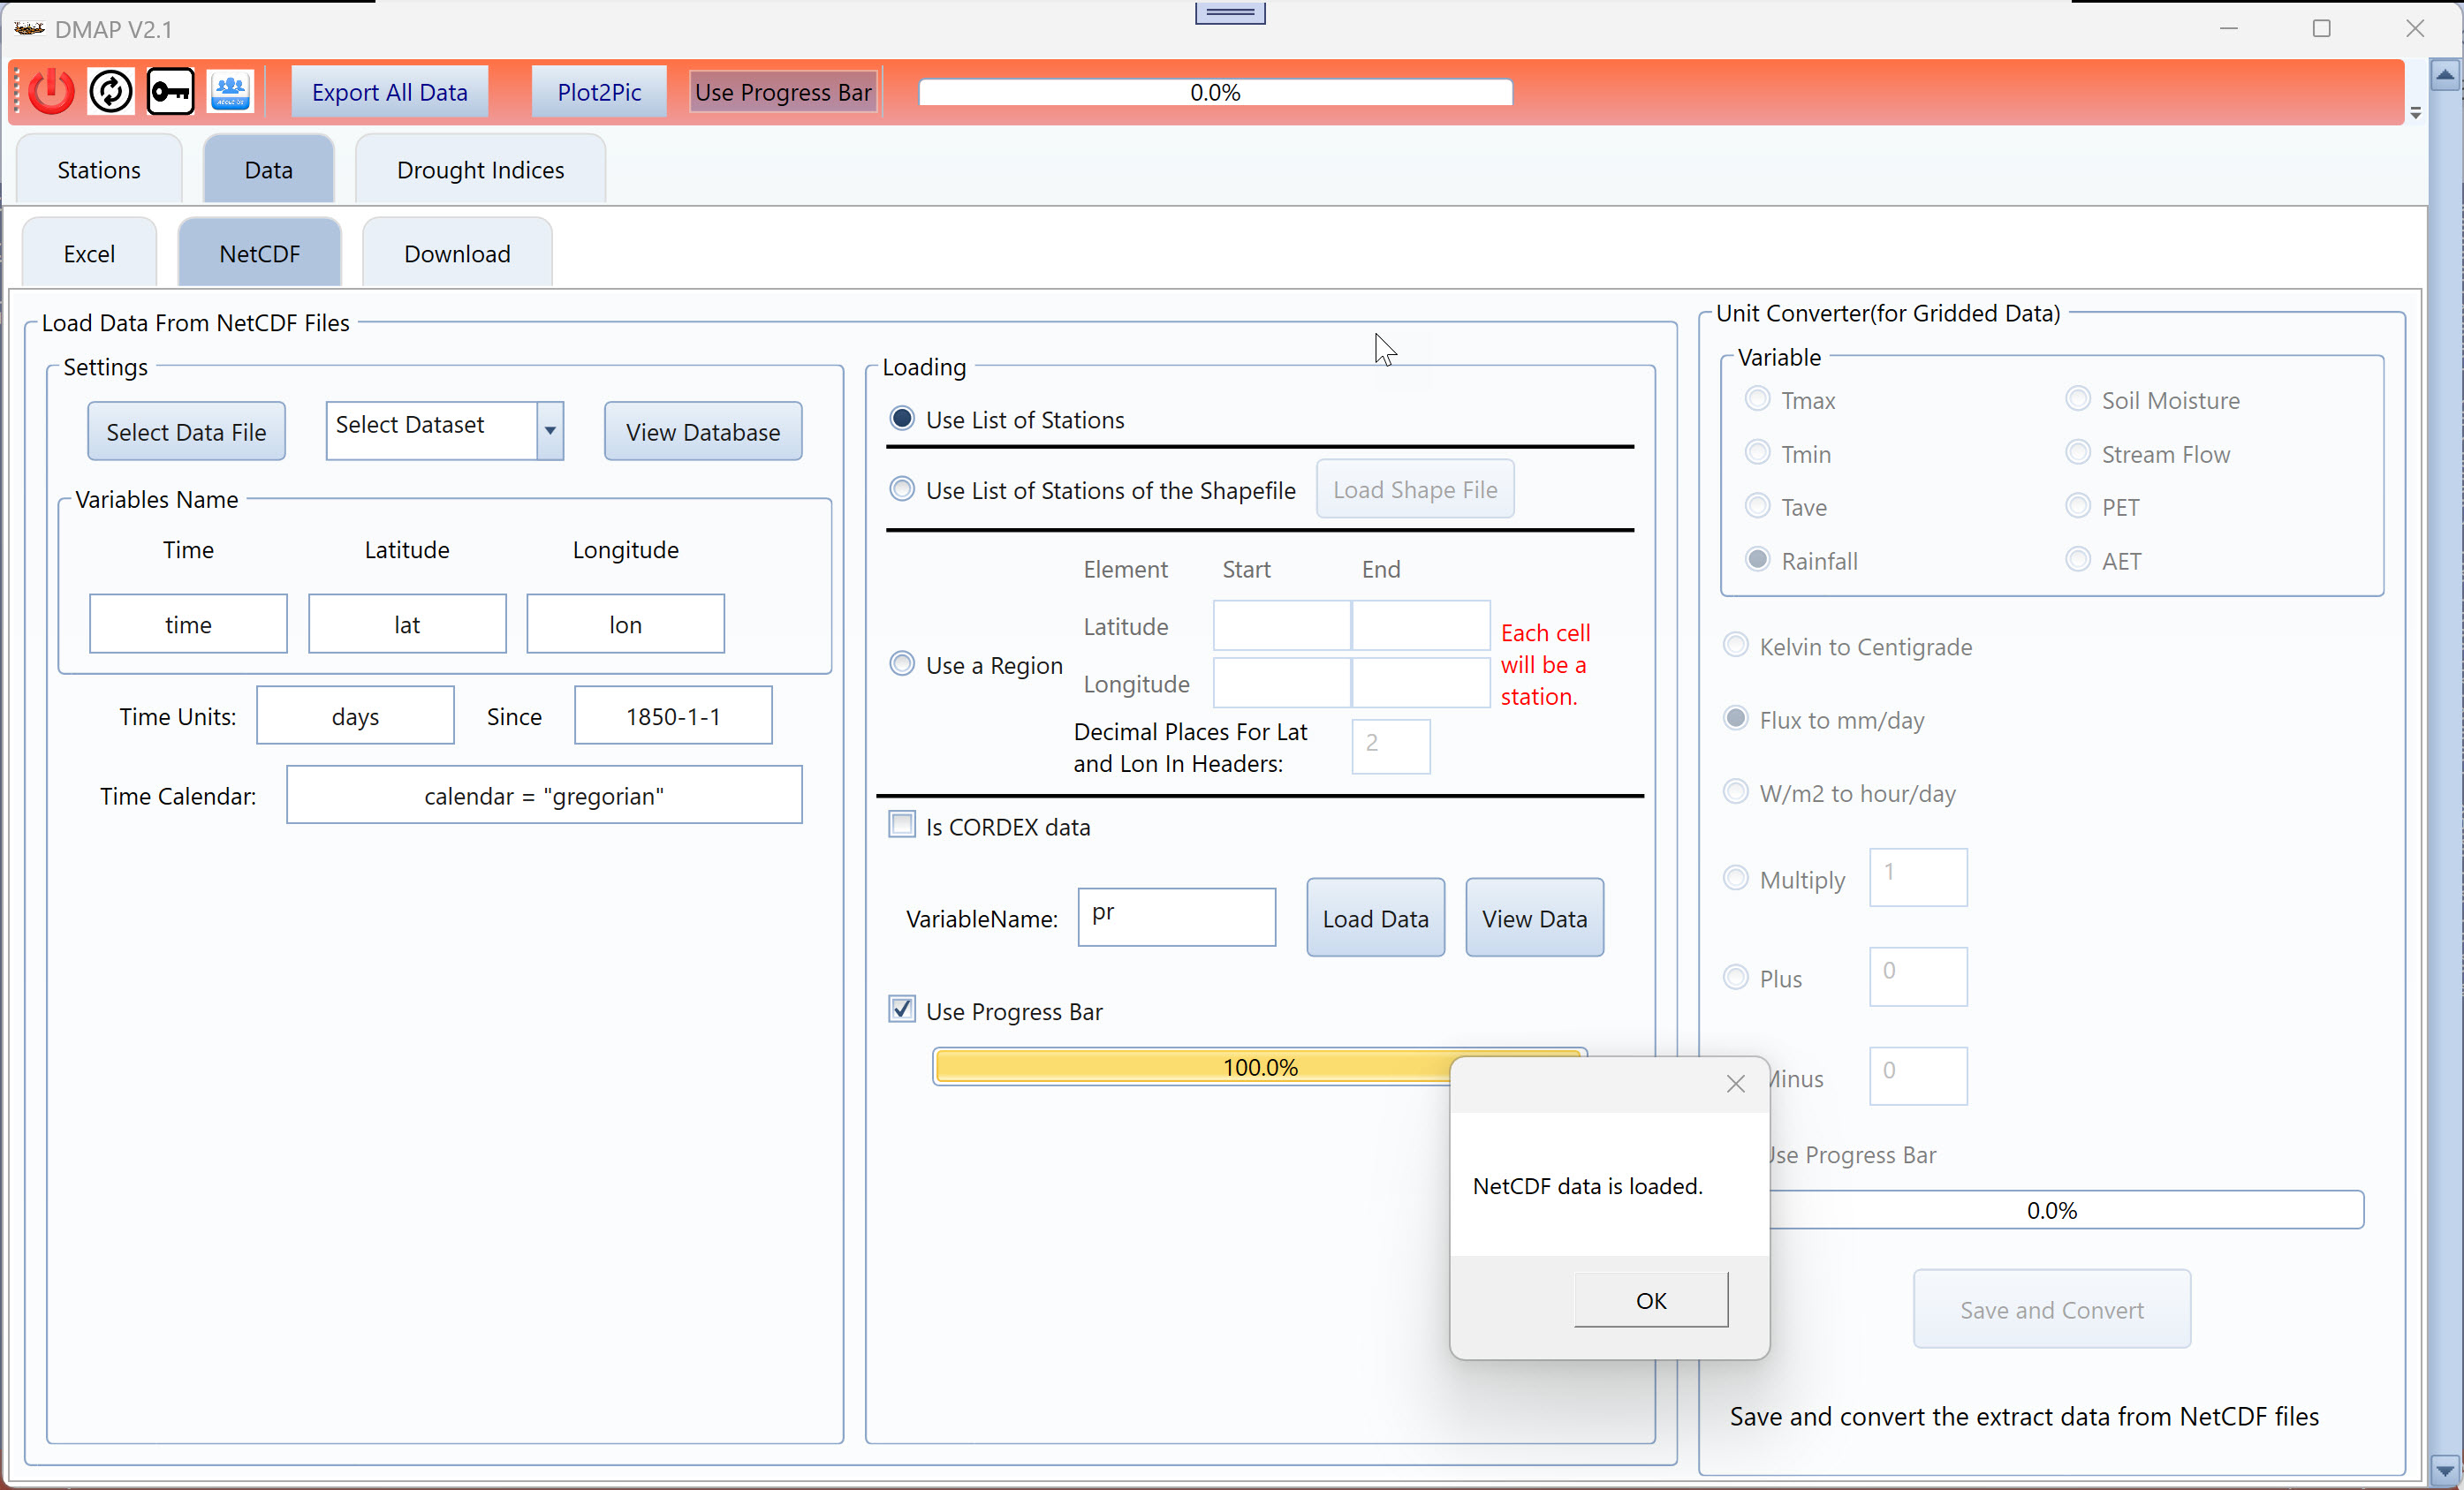Click the Longitude End region field
The image size is (2464, 1490).
1421,683
